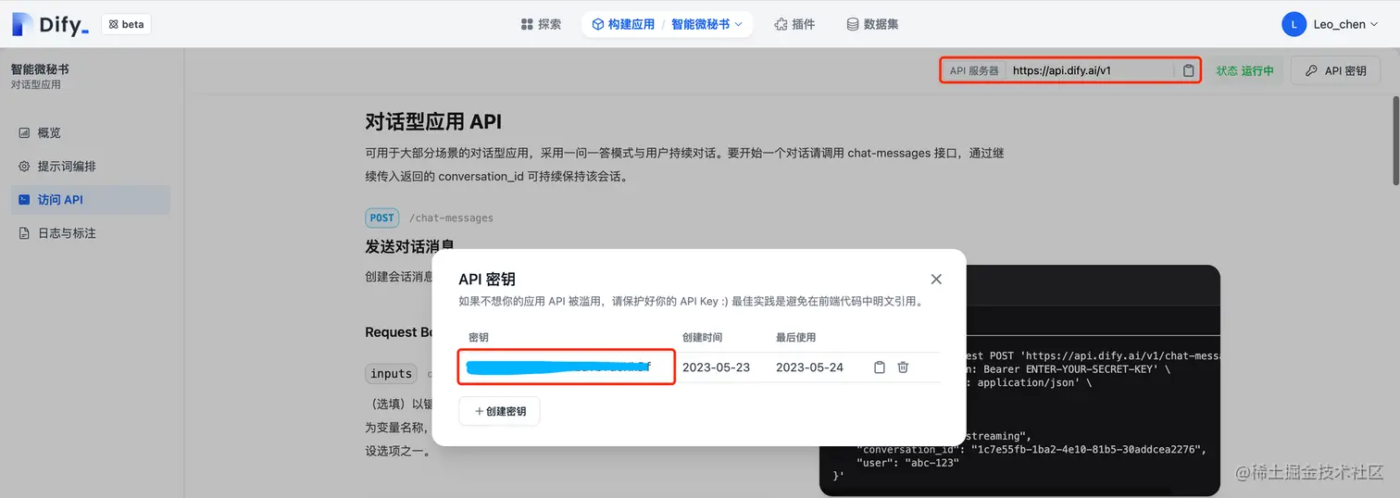
Task: Copy the API server URL
Action: point(1188,70)
